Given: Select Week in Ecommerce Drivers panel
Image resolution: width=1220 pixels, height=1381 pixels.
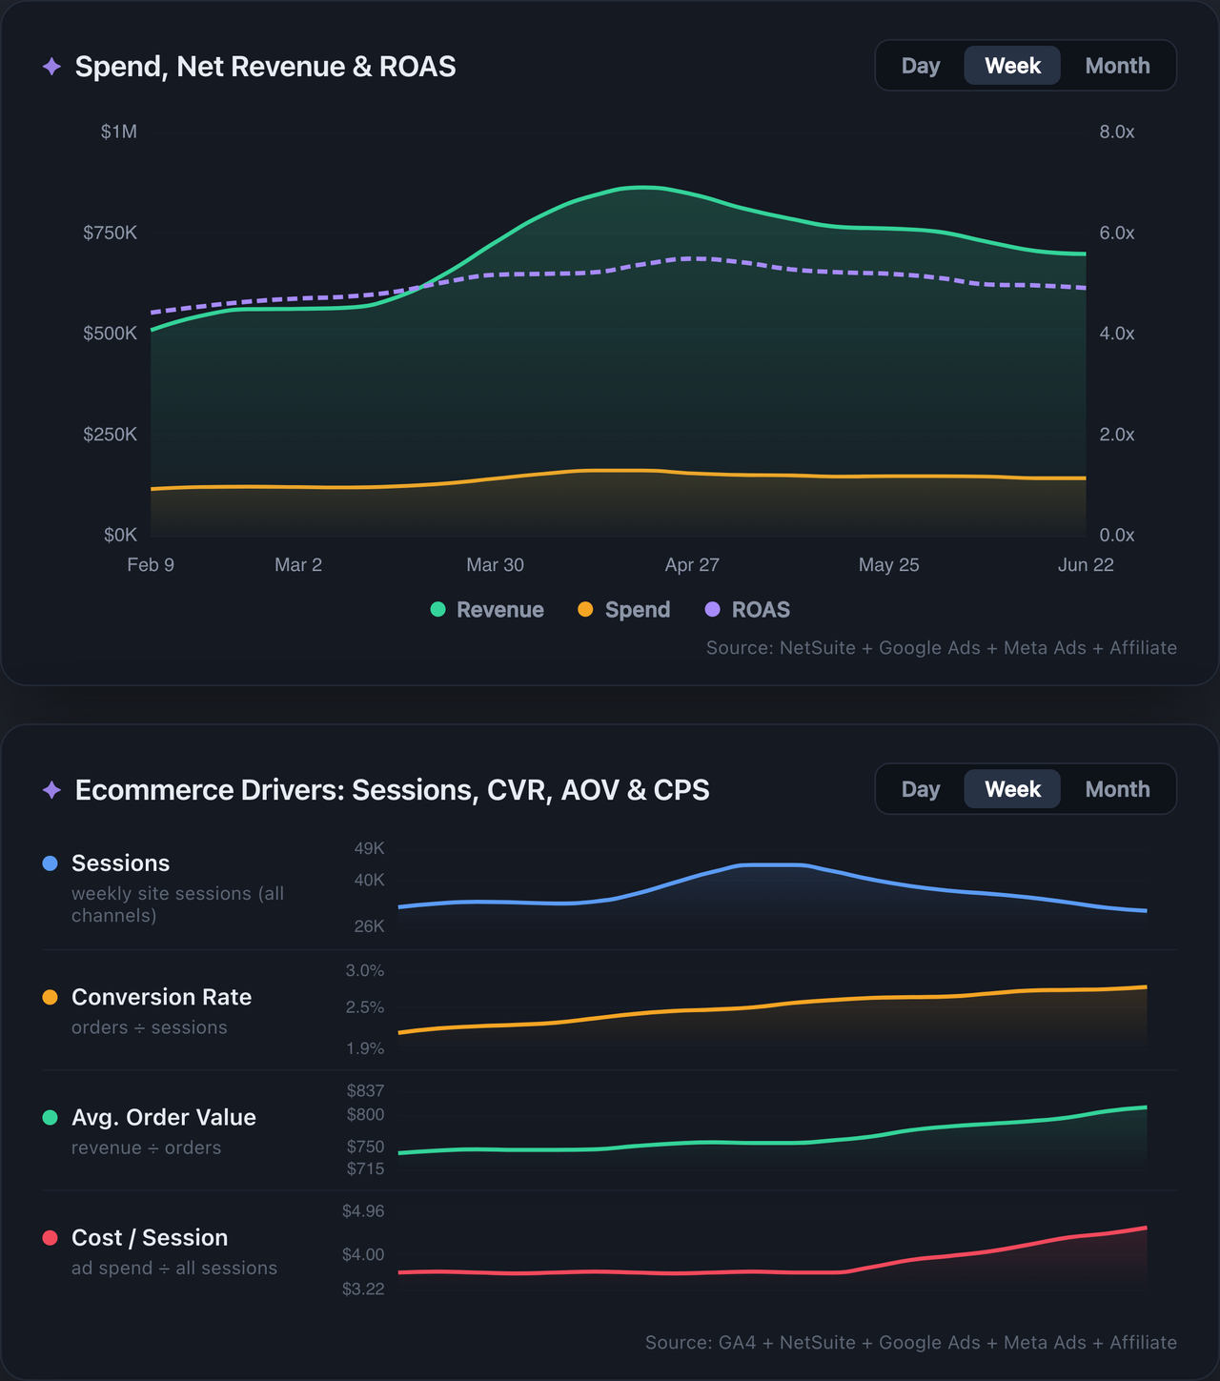Looking at the screenshot, I should tap(1012, 789).
